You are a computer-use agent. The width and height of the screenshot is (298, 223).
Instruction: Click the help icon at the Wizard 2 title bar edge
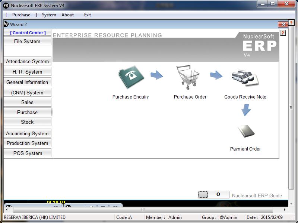coord(291,23)
